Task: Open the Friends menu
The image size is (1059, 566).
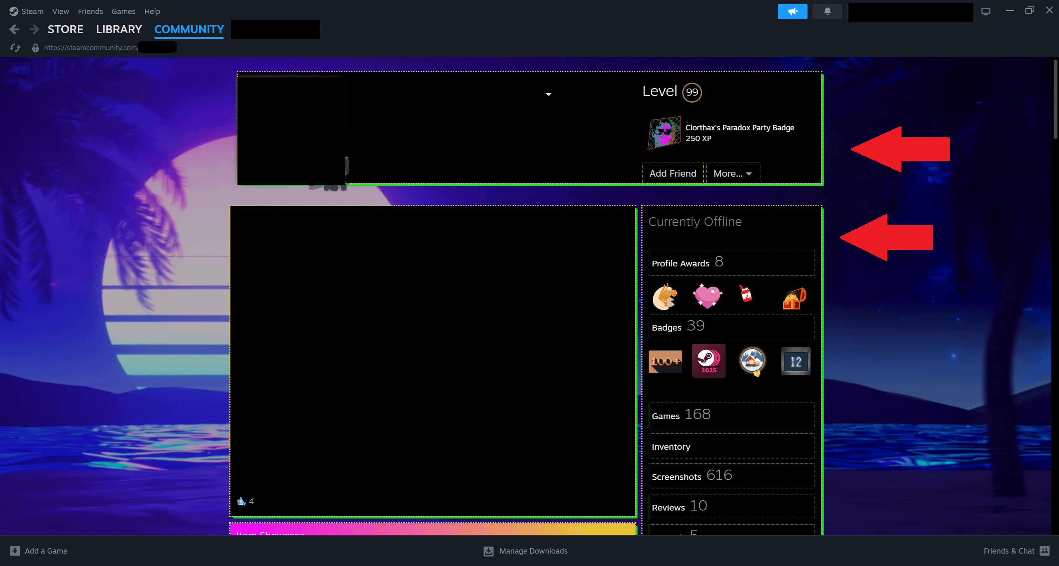Action: coord(90,12)
